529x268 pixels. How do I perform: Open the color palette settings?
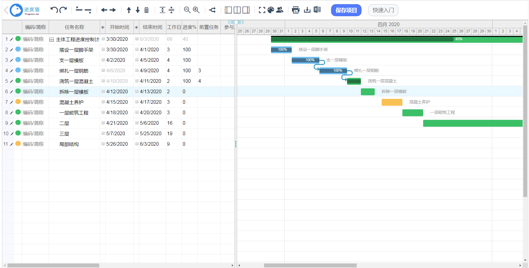pyautogui.click(x=271, y=10)
